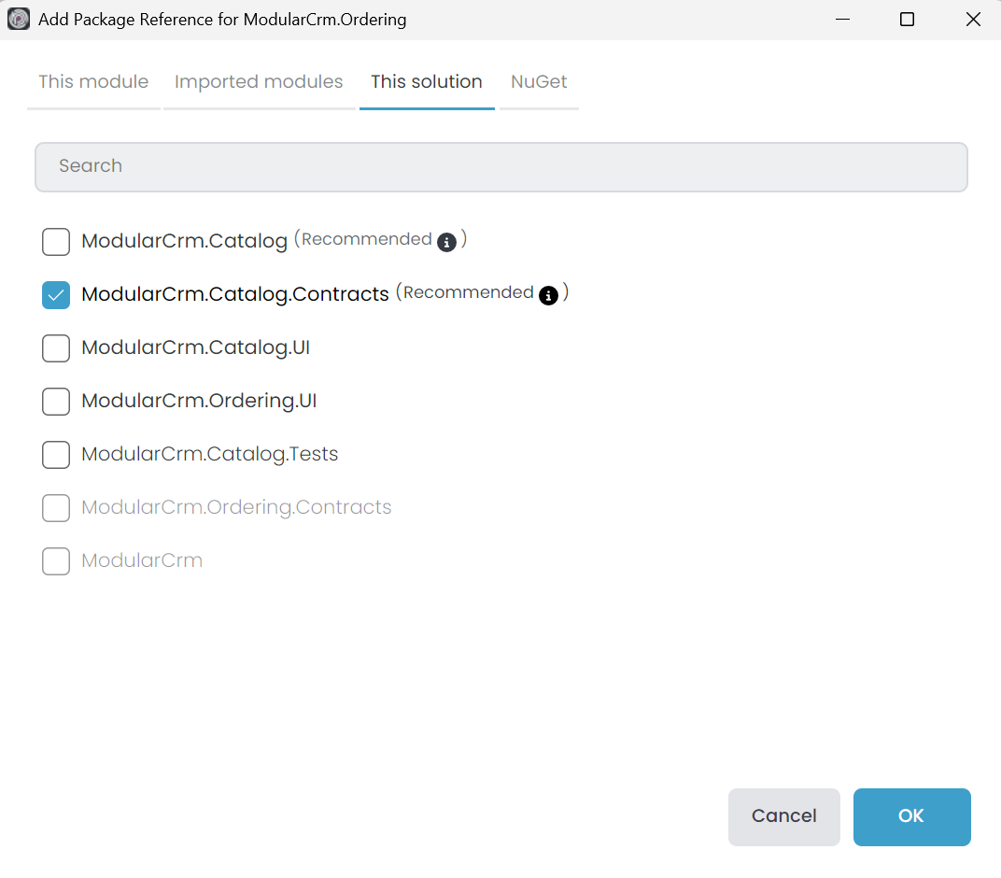Minimize the Add Package Reference window
Image resolution: width=1001 pixels, height=878 pixels.
click(x=842, y=19)
